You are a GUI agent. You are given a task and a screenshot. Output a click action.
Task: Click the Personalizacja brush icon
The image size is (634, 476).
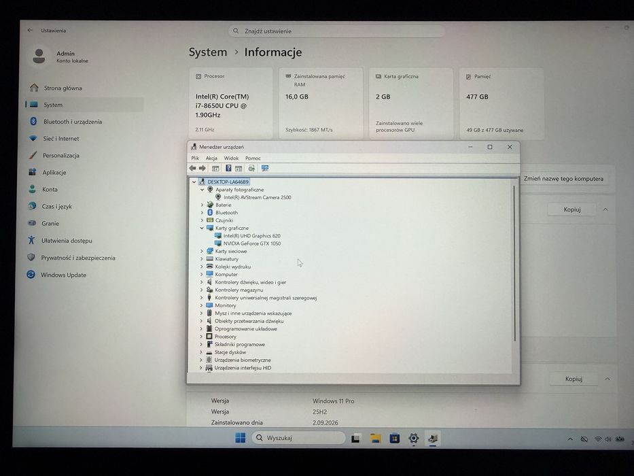click(x=33, y=156)
